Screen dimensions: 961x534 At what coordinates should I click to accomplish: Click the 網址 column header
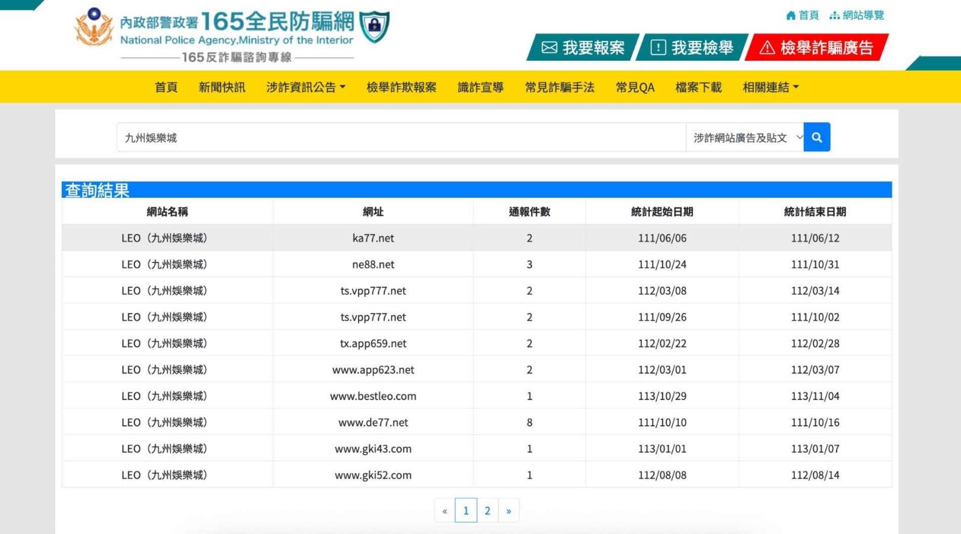tap(373, 211)
